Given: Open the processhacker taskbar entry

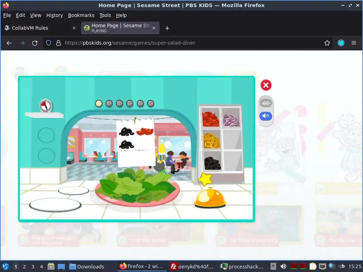Looking at the screenshot, I should pyautogui.click(x=242, y=267).
